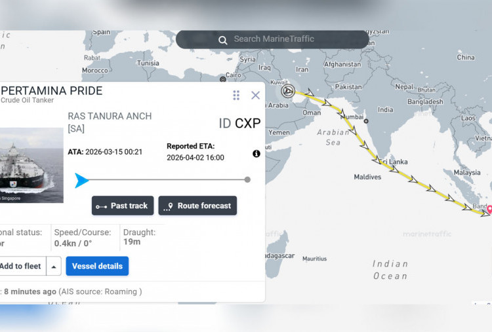
Task: Show the Route forecast
Action: [197, 206]
